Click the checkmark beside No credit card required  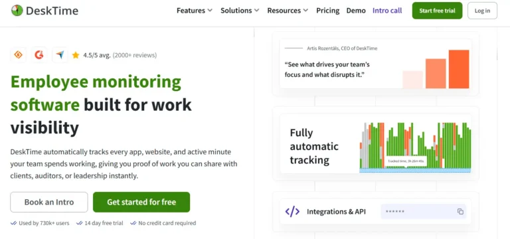(133, 223)
